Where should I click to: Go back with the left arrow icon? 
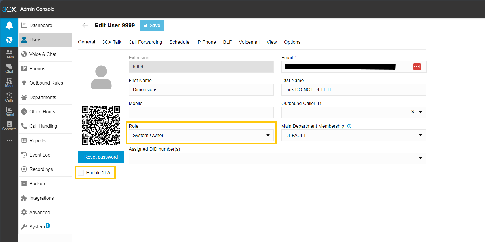(x=85, y=25)
